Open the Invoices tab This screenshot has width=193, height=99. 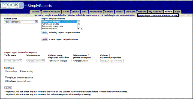click(x=130, y=12)
